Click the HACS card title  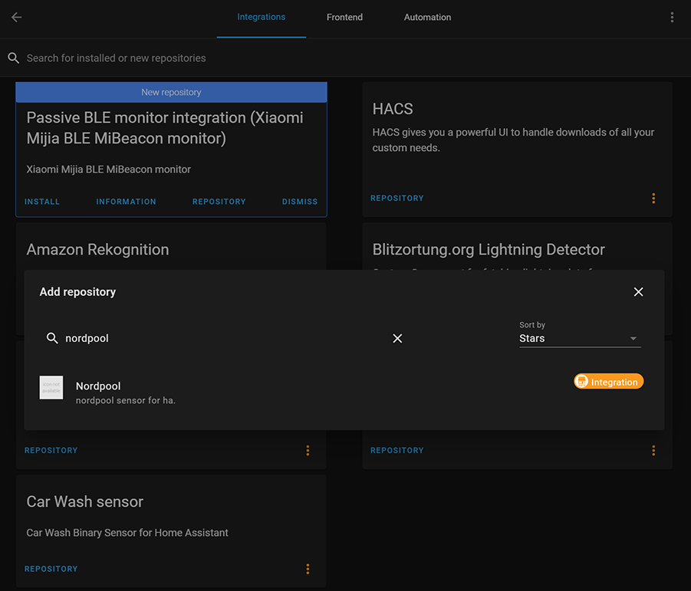coord(393,109)
